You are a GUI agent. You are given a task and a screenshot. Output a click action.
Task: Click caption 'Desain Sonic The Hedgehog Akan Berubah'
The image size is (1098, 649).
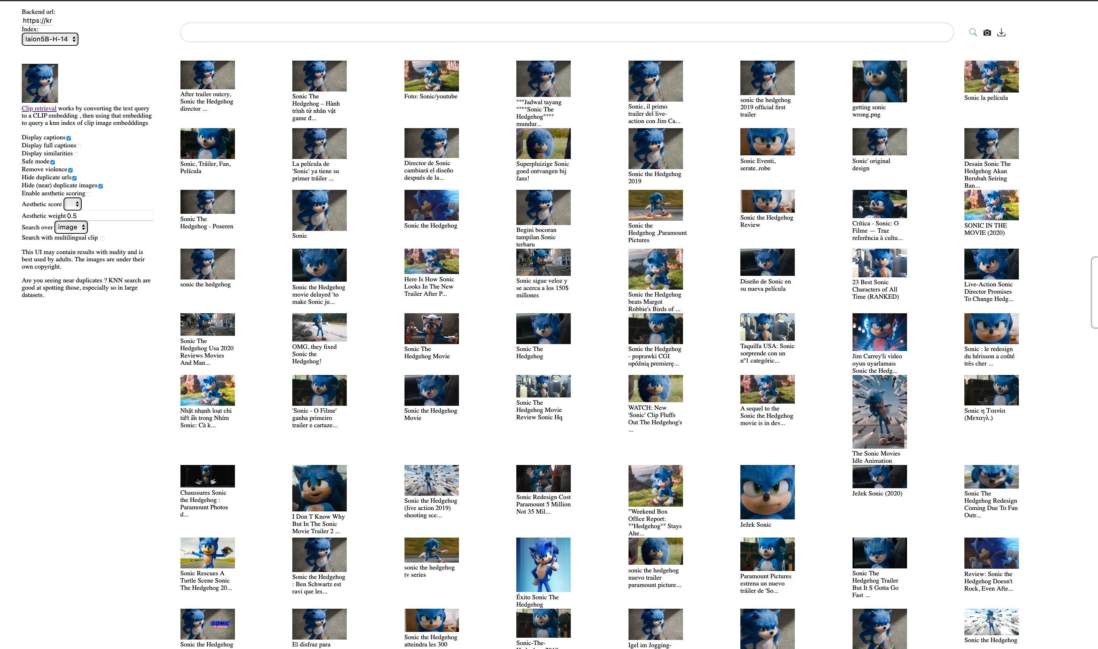[x=987, y=175]
